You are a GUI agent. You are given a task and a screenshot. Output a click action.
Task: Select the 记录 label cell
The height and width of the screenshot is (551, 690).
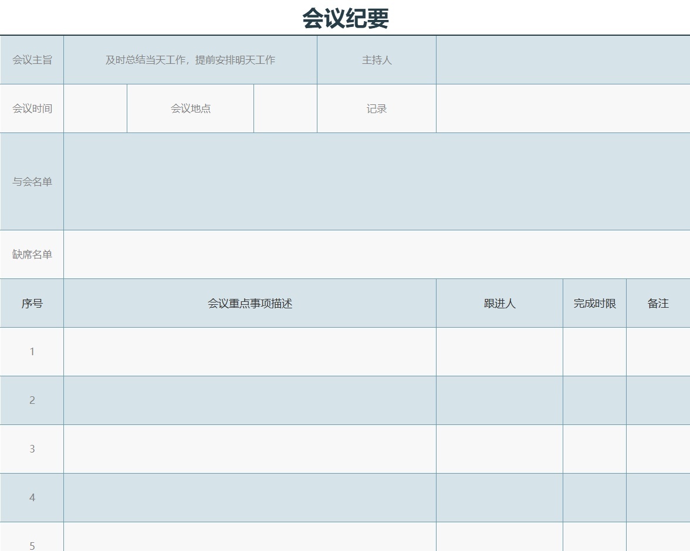tap(376, 108)
